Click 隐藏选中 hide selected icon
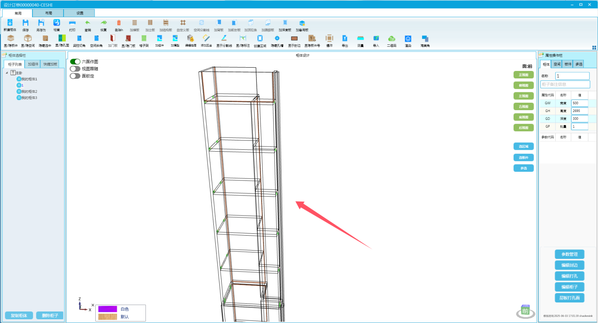The height and width of the screenshot is (323, 598). (x=45, y=38)
